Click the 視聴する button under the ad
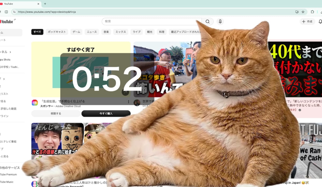This screenshot has height=187, width=322. [56, 114]
